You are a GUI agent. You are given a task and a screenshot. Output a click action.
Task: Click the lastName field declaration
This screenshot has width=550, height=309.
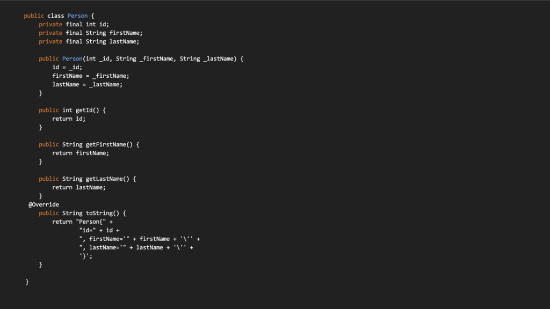(89, 41)
